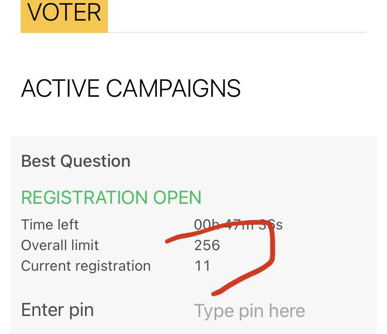Click the word Best in the card title
This screenshot has height=334, width=387.
click(x=39, y=161)
